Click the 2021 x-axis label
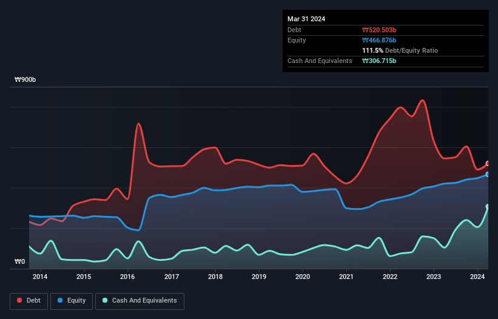The image size is (498, 319). click(346, 277)
